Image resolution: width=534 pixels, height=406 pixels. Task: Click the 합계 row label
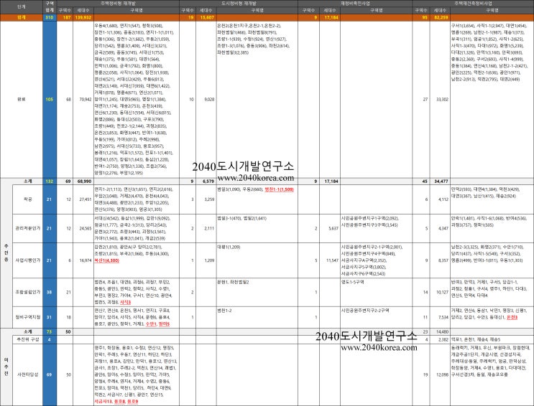tap(21, 17)
